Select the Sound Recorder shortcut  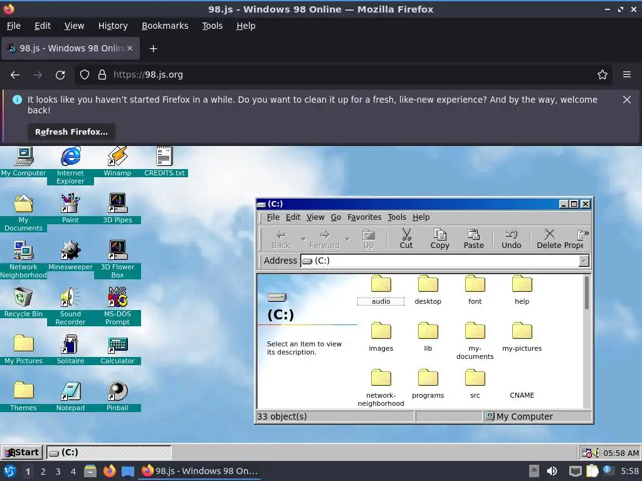[70, 306]
